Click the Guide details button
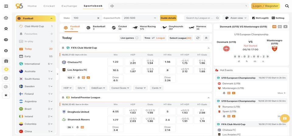 pyautogui.click(x=168, y=18)
